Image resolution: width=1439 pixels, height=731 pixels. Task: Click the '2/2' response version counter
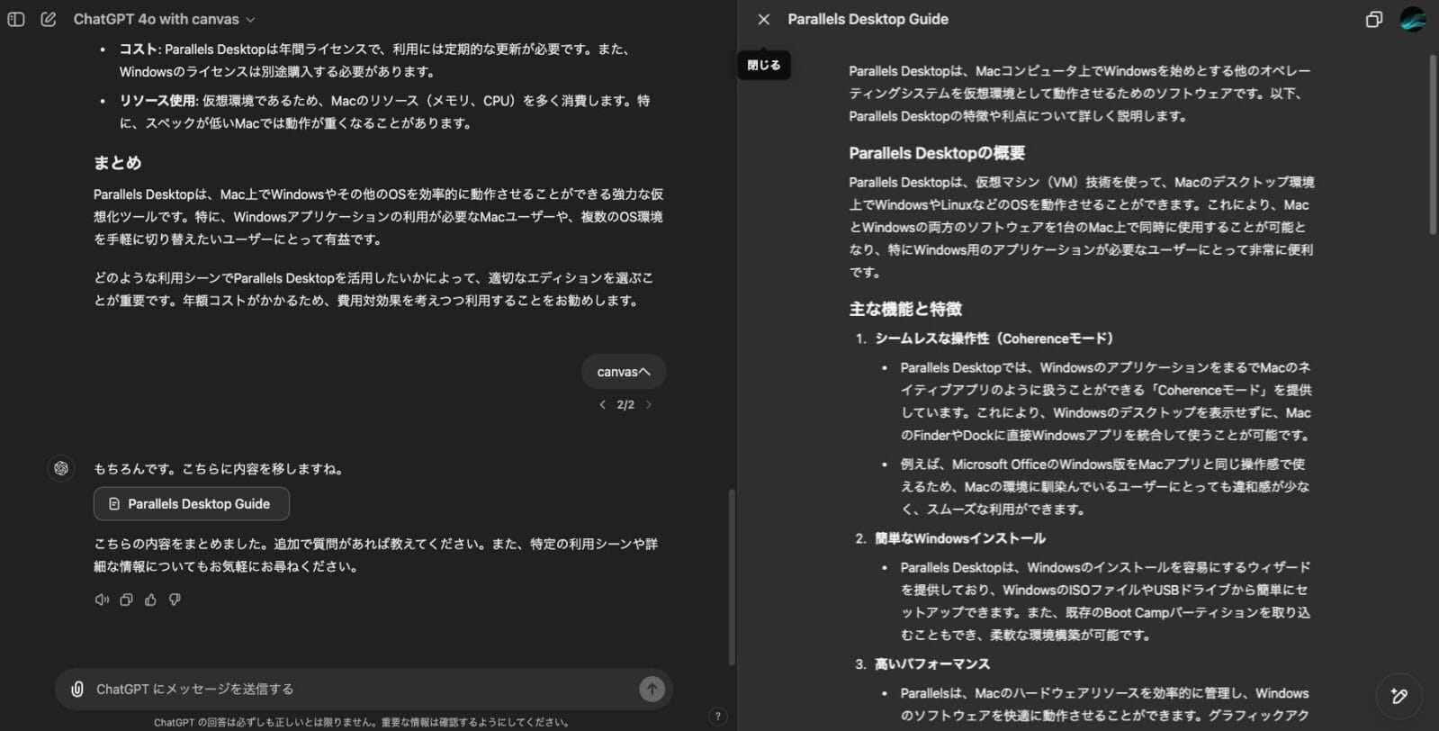(x=625, y=405)
